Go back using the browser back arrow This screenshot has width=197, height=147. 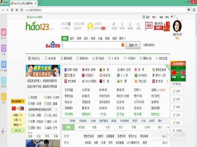(3, 10)
